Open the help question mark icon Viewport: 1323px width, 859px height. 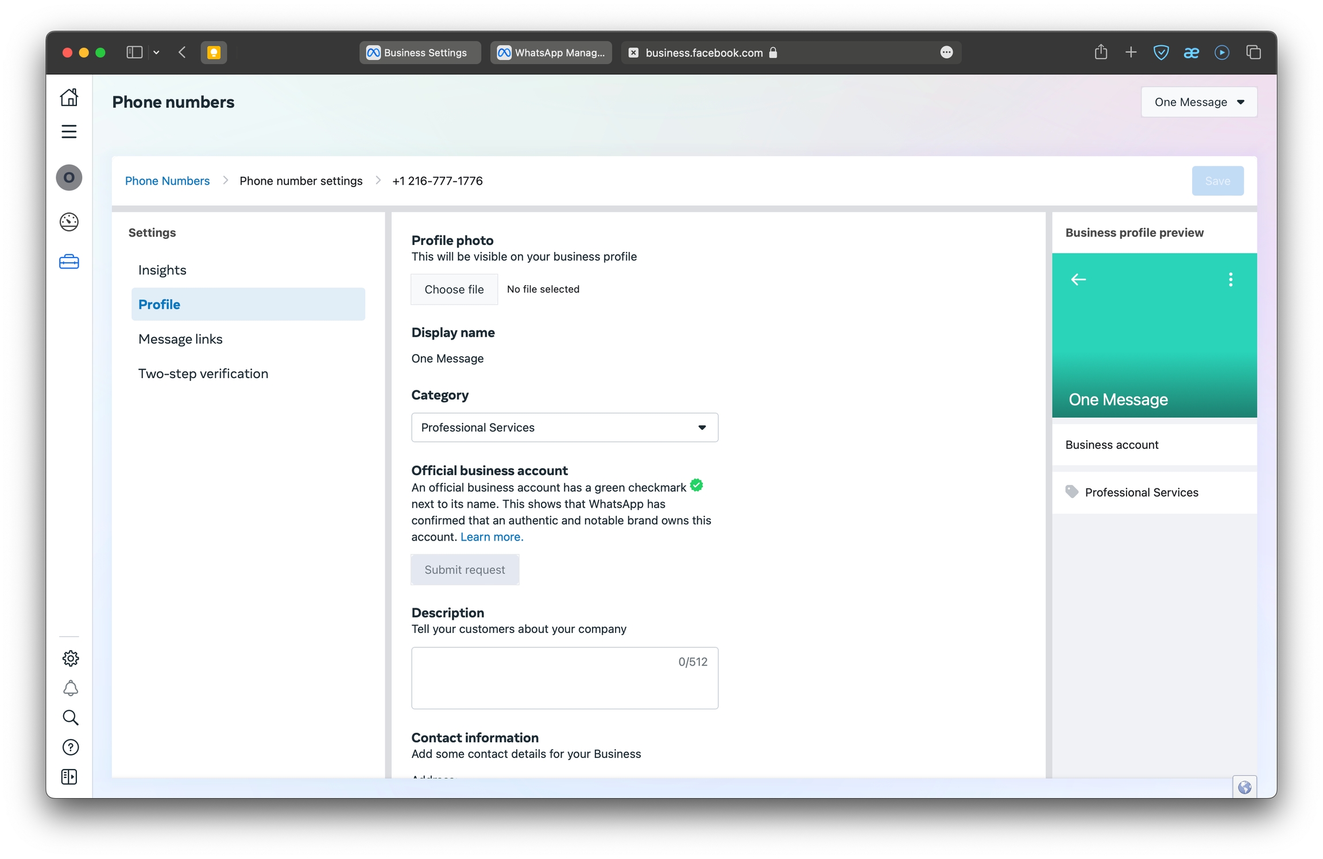coord(70,747)
